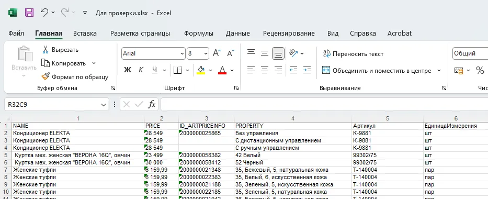The image size is (488, 199).
Task: Toggle center text alignment icon
Action: click(265, 70)
